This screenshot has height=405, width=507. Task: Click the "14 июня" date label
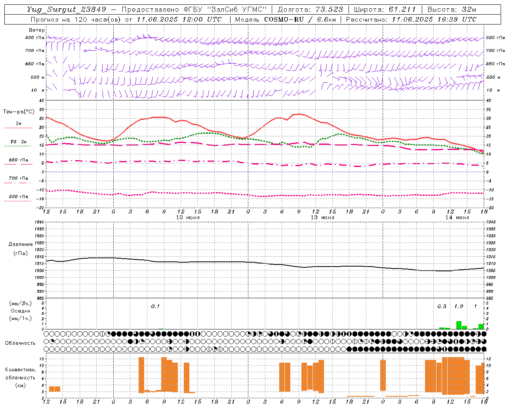click(457, 218)
